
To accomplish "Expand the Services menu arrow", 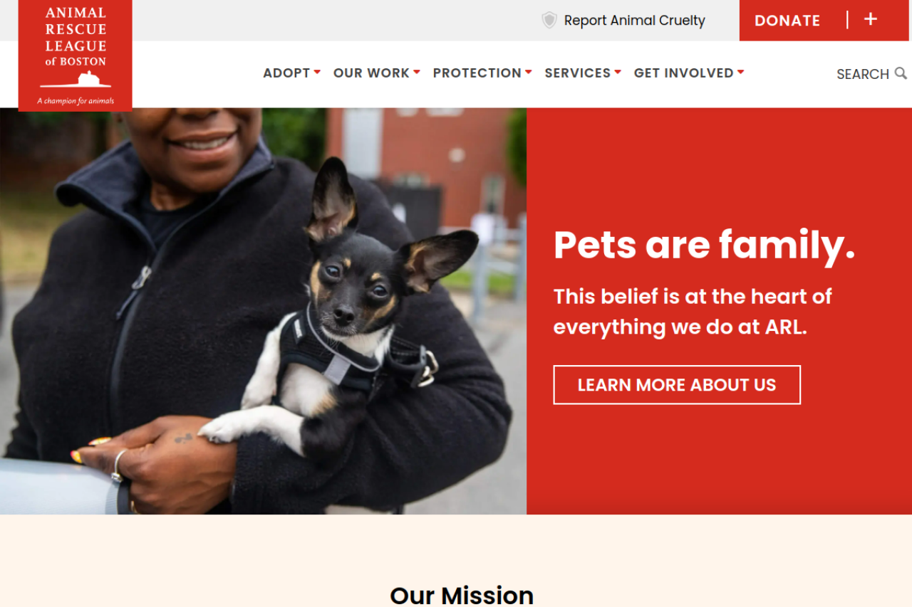I will (618, 72).
